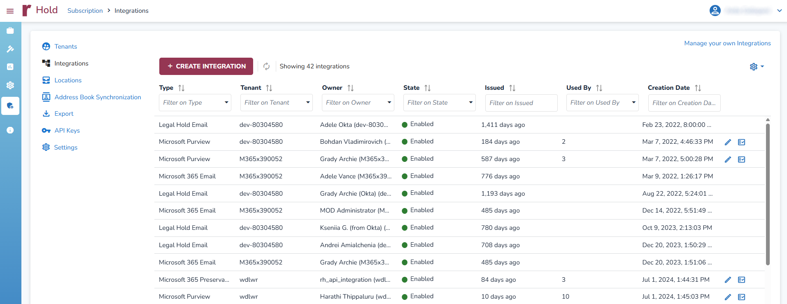Open details icon for Grady Archie Purview row
Image resolution: width=787 pixels, height=304 pixels.
[x=741, y=159]
